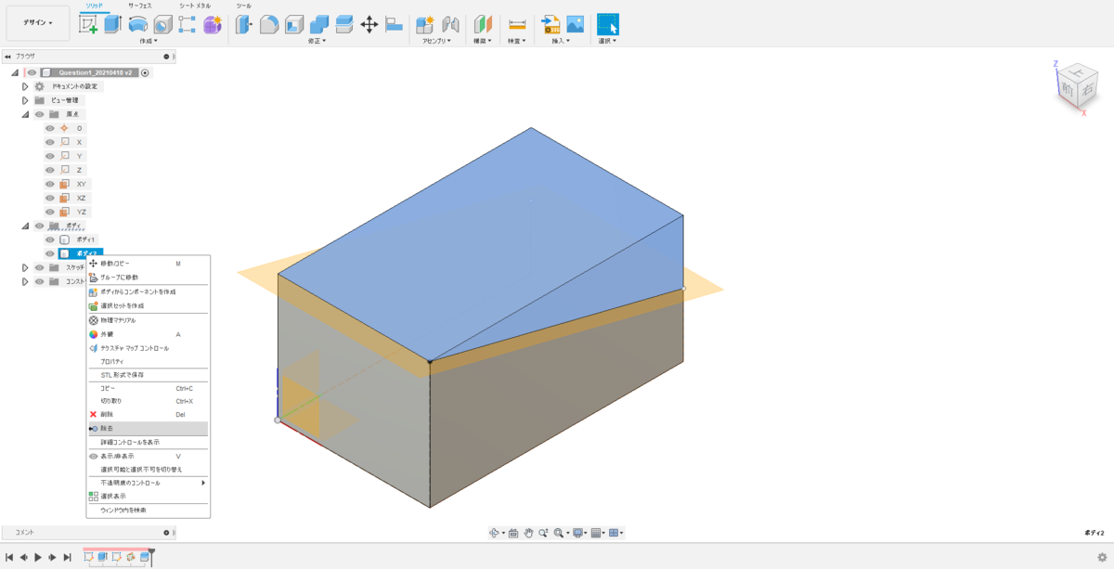Screen dimensions: 1114x569
Task: Select the Fillet tool icon
Action: coord(269,25)
